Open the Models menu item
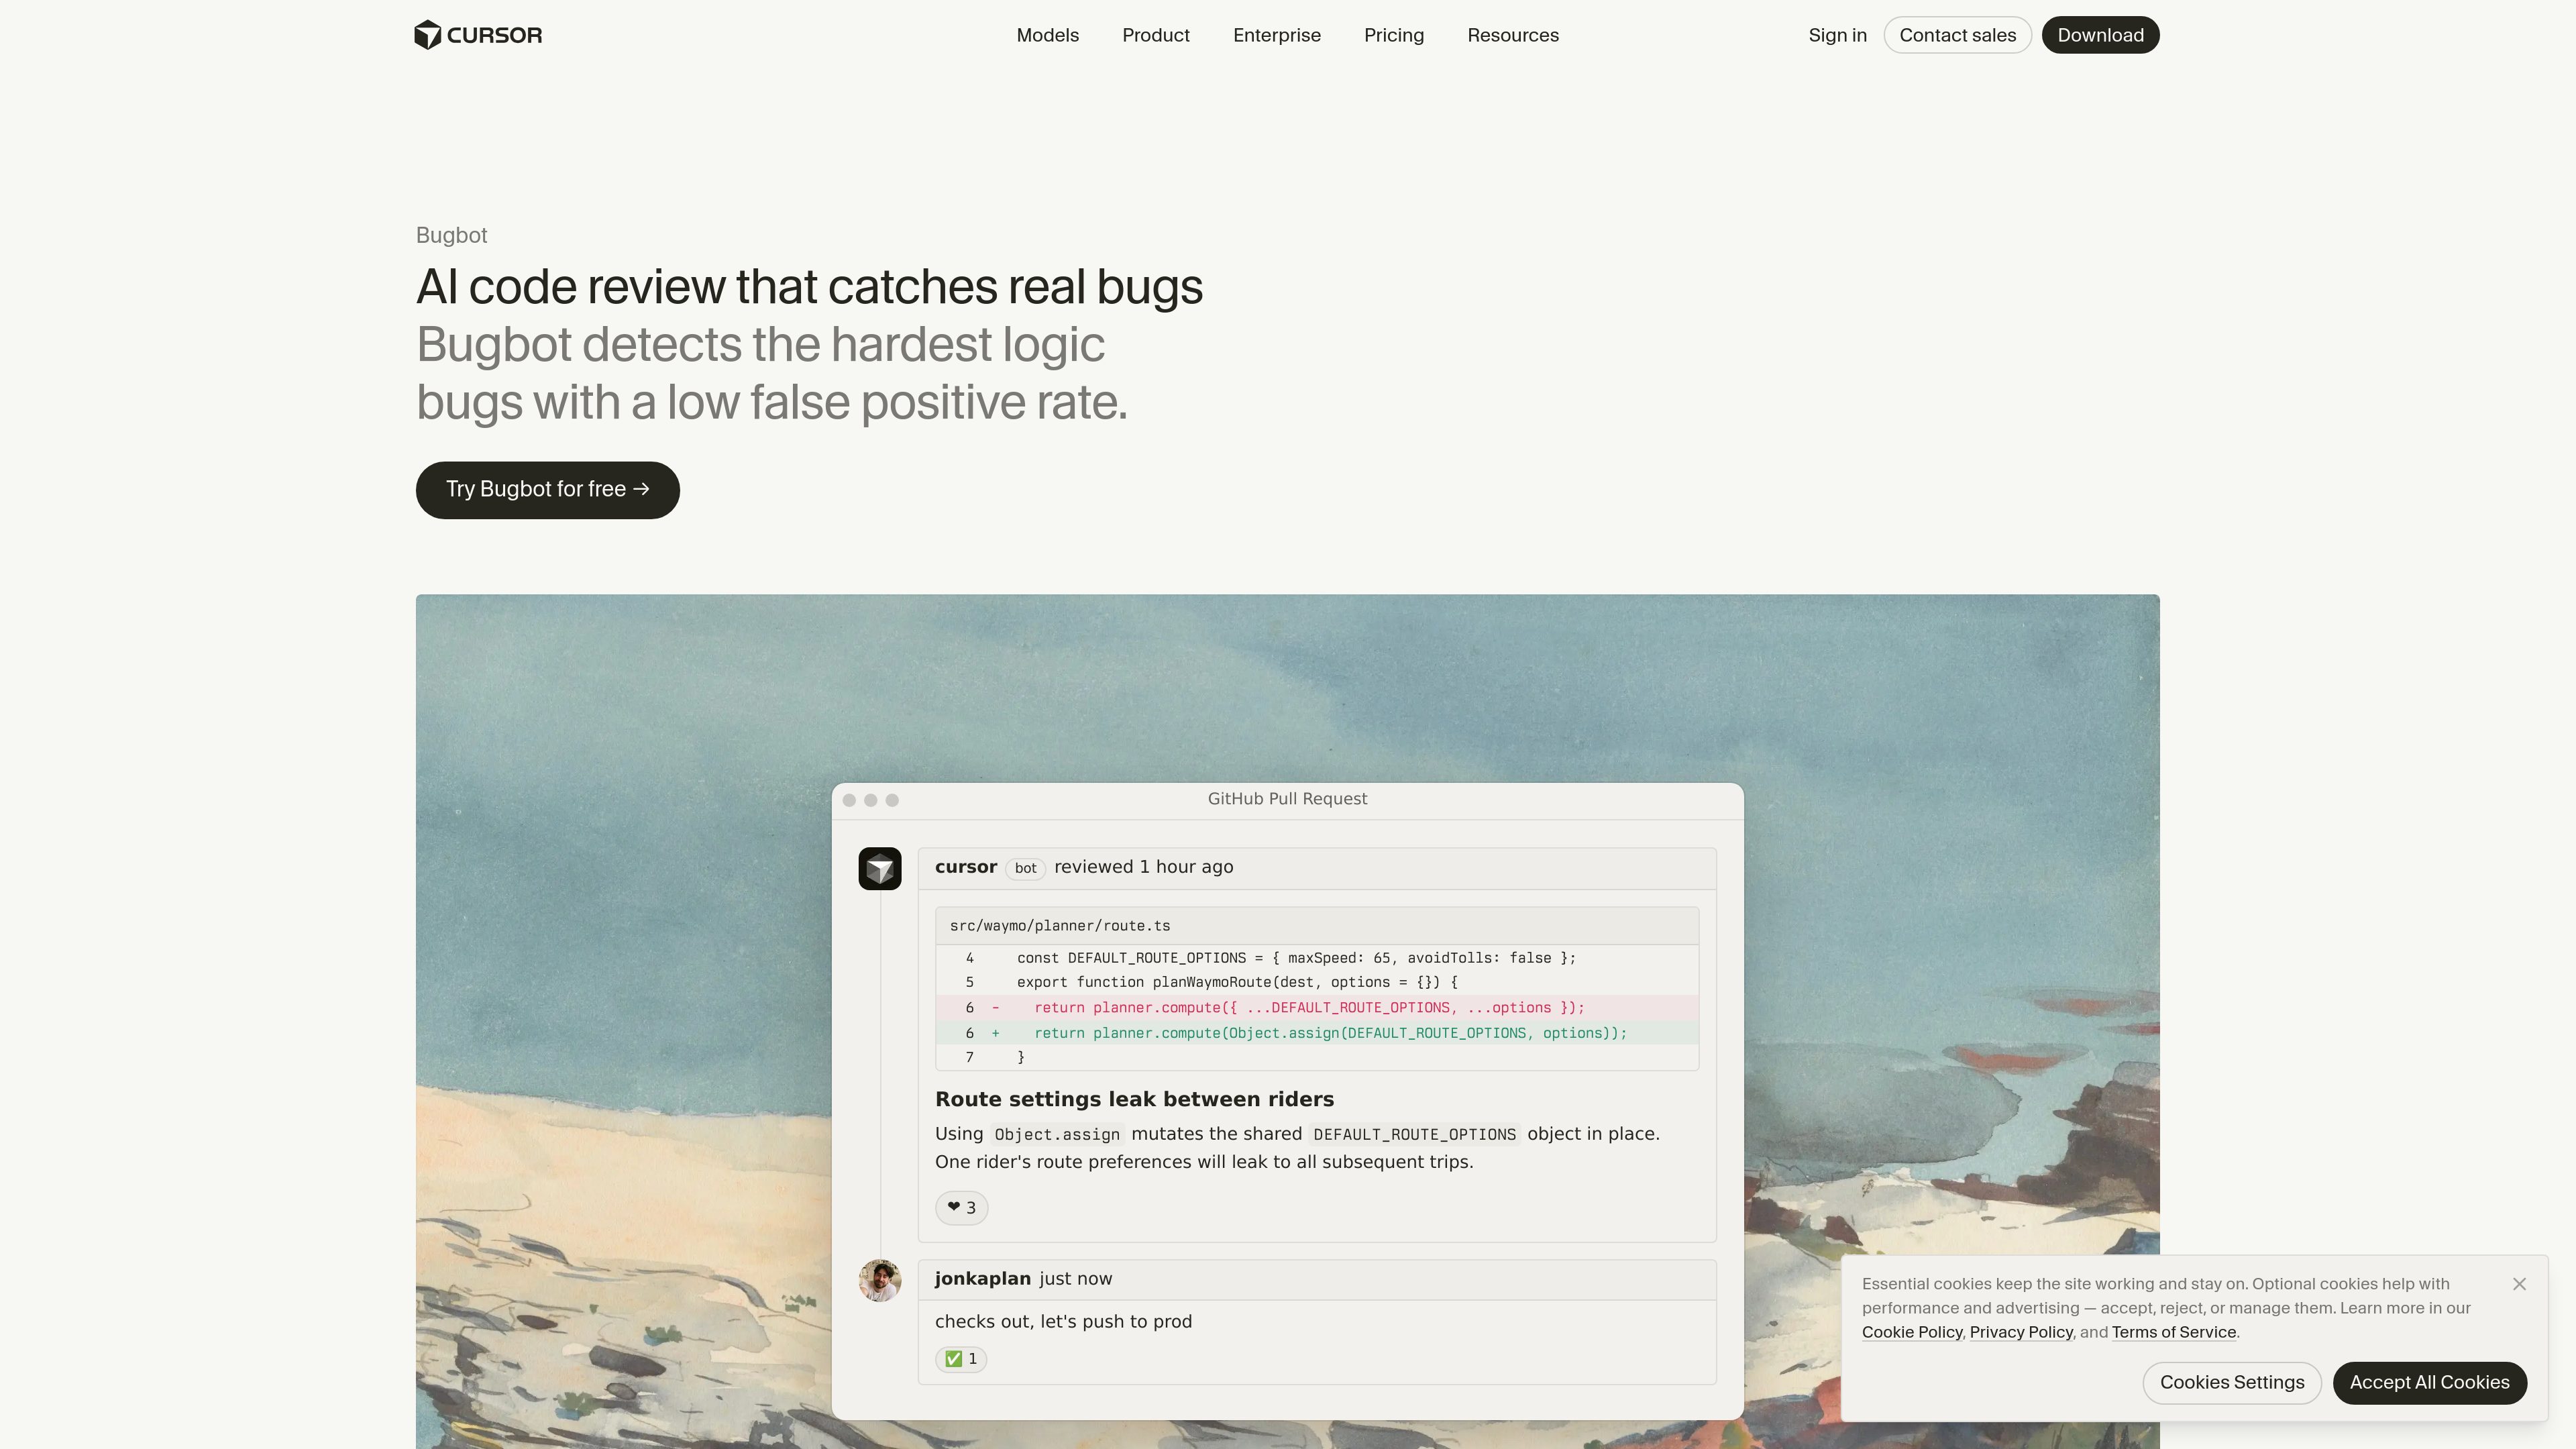This screenshot has height=1449, width=2576. point(1047,35)
